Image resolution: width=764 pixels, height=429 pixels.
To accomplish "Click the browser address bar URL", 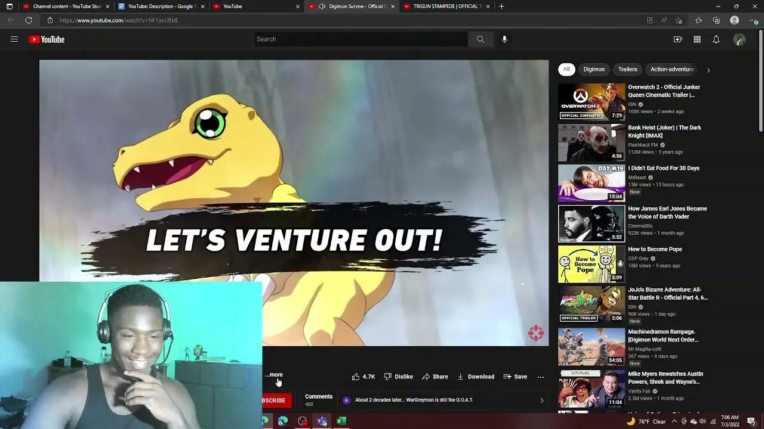I will click(119, 20).
